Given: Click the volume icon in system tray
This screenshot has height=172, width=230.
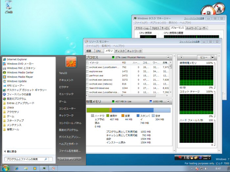Looking at the screenshot, I should coord(206,169).
